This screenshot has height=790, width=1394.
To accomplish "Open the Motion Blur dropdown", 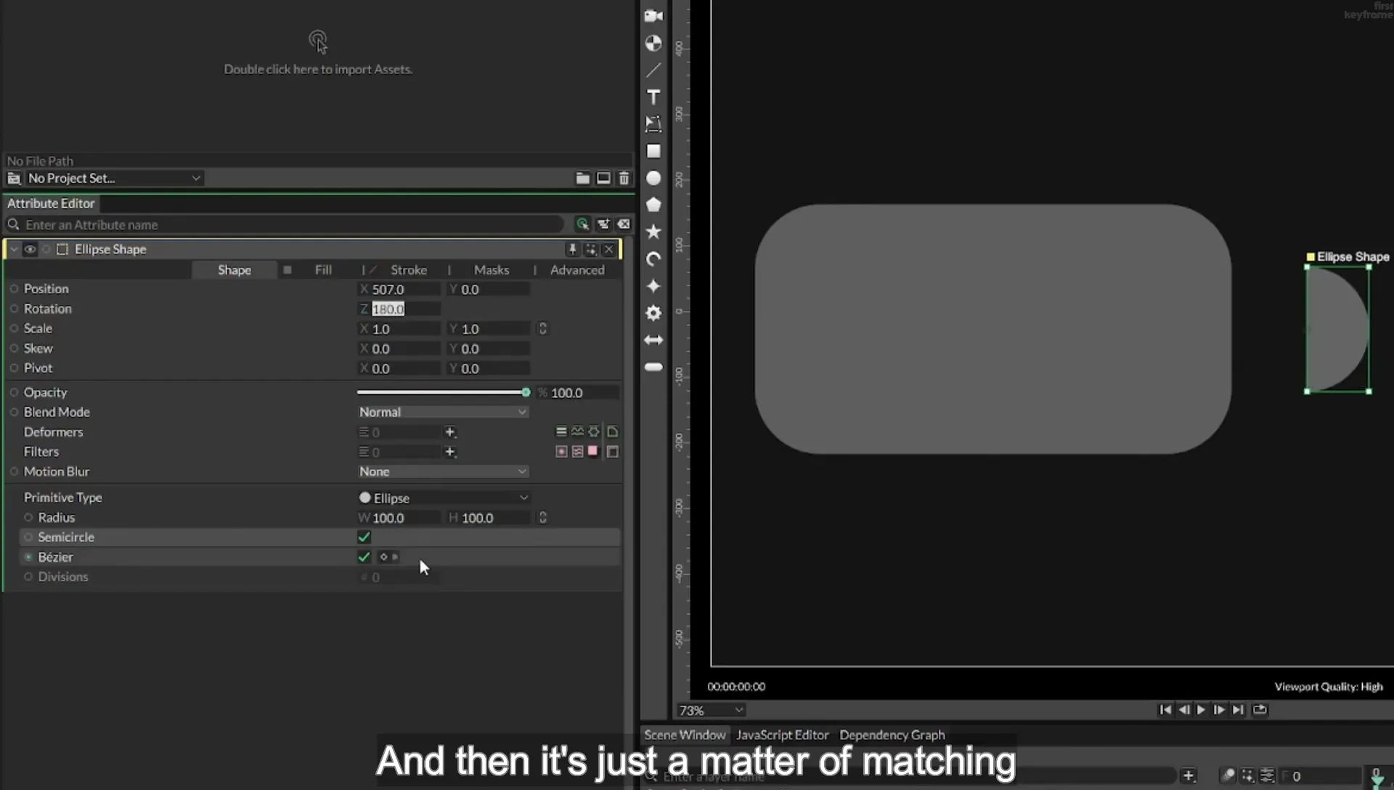I will 443,471.
